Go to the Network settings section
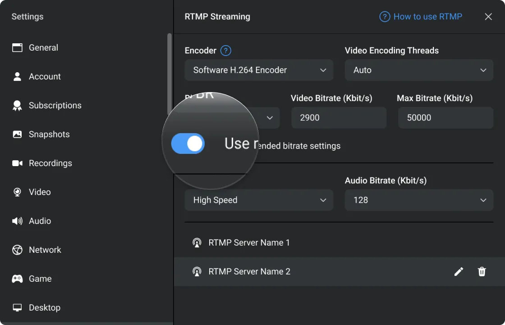 (x=45, y=250)
